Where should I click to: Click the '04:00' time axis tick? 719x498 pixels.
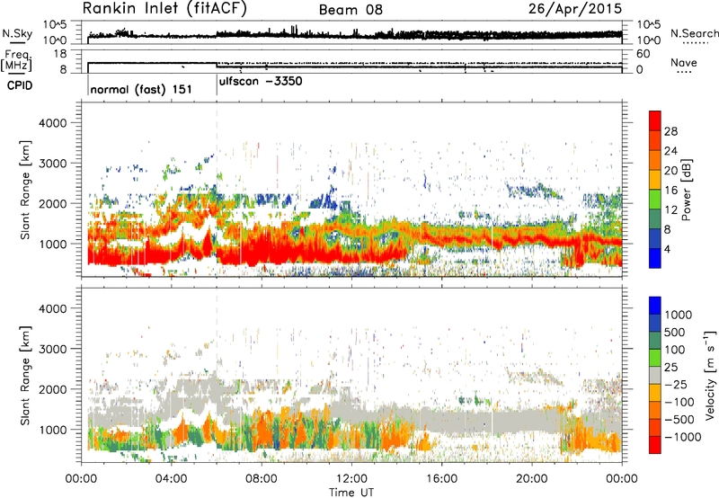[x=172, y=479]
